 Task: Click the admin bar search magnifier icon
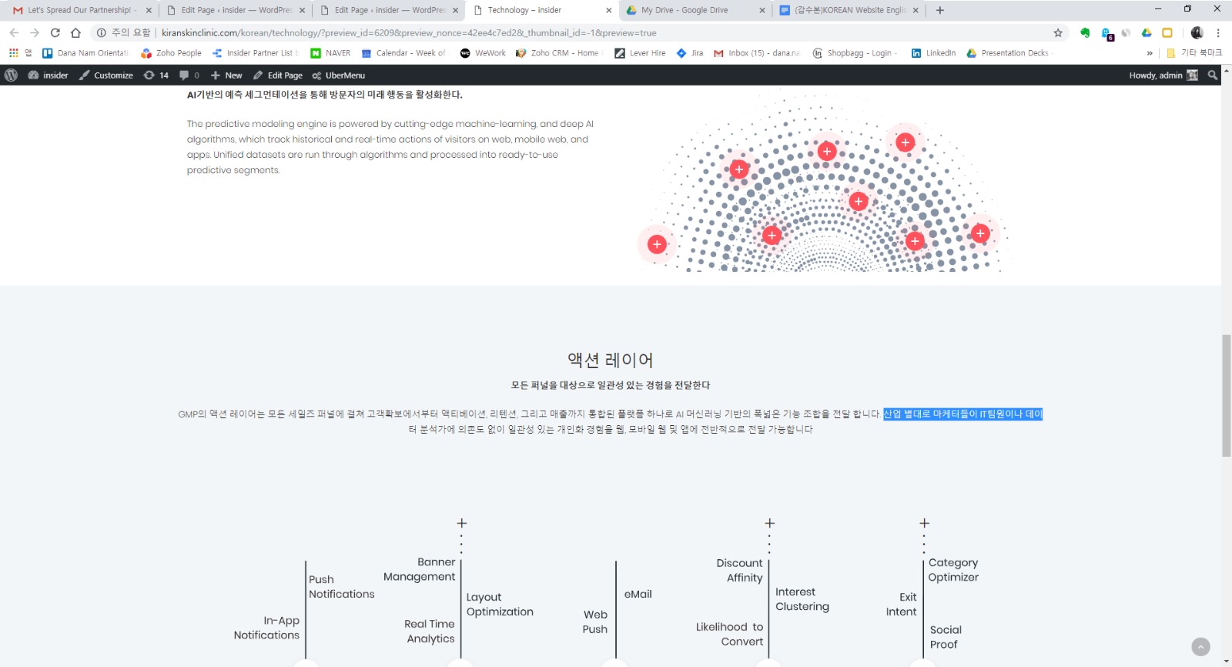pos(1213,75)
